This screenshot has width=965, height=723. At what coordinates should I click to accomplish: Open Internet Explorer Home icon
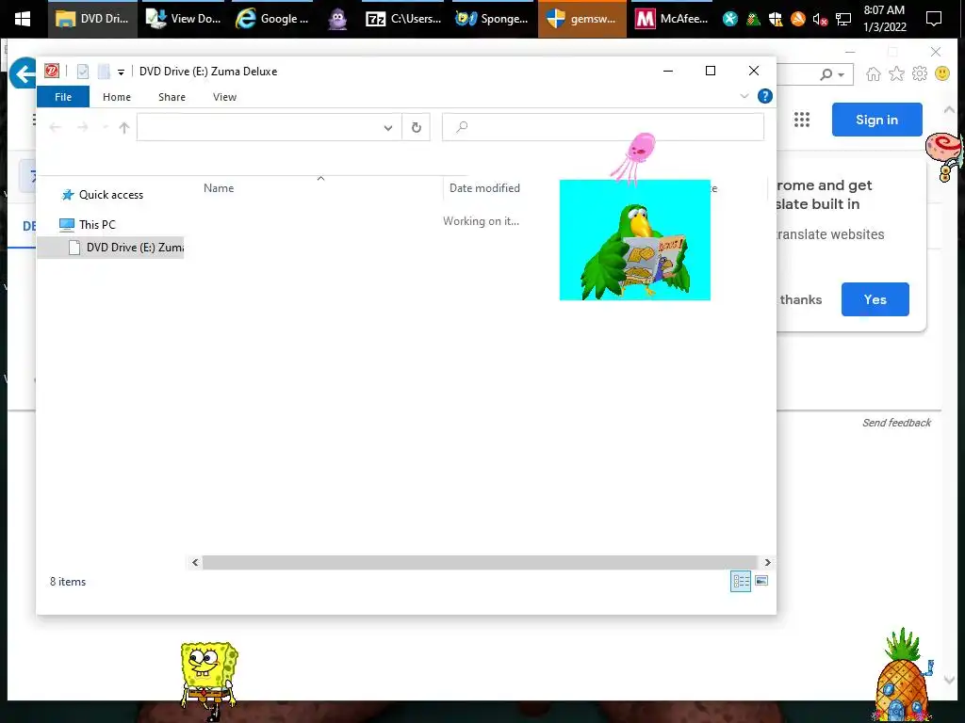tap(873, 74)
